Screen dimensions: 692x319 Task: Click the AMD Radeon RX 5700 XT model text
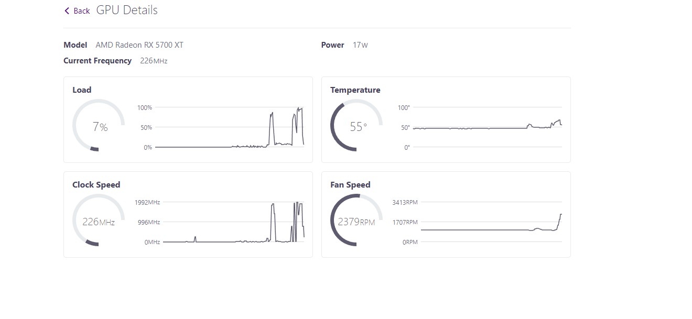[x=139, y=45]
